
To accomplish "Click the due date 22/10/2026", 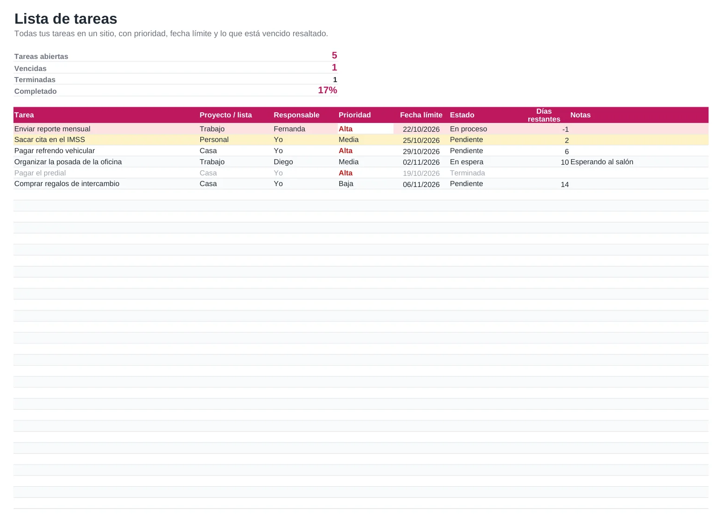I will coord(421,129).
